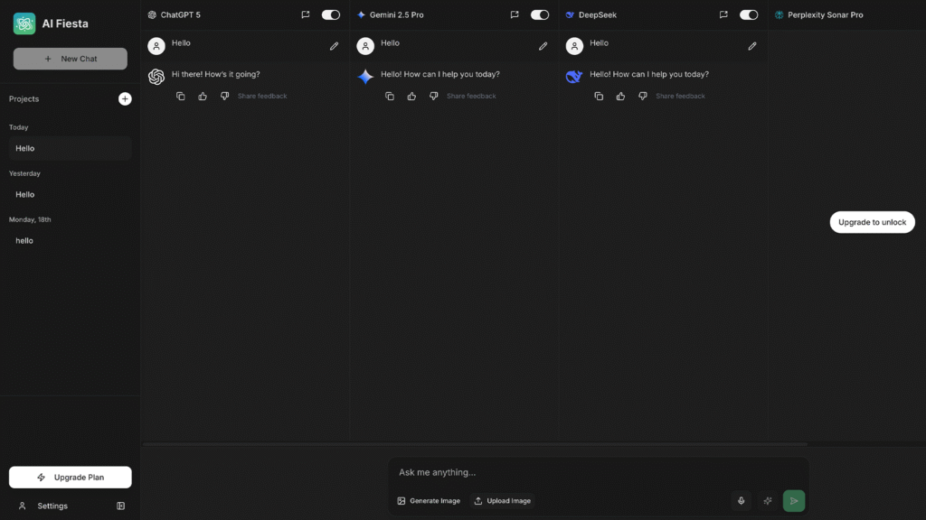Thumbs up the DeepSeek response

(x=620, y=96)
